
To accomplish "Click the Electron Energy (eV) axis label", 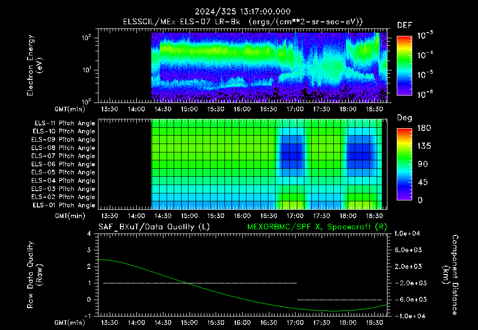I will pos(35,65).
